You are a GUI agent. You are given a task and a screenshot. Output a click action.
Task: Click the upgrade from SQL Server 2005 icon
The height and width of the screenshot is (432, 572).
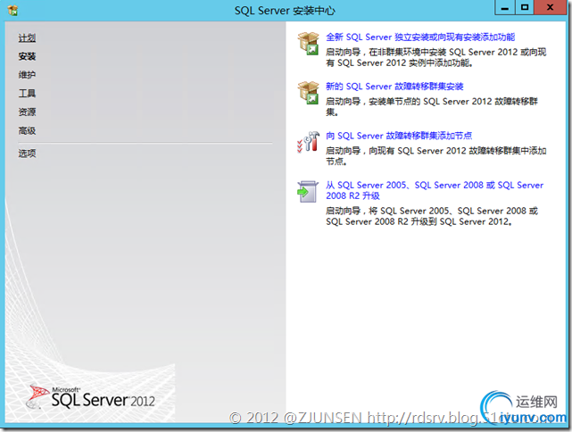308,191
